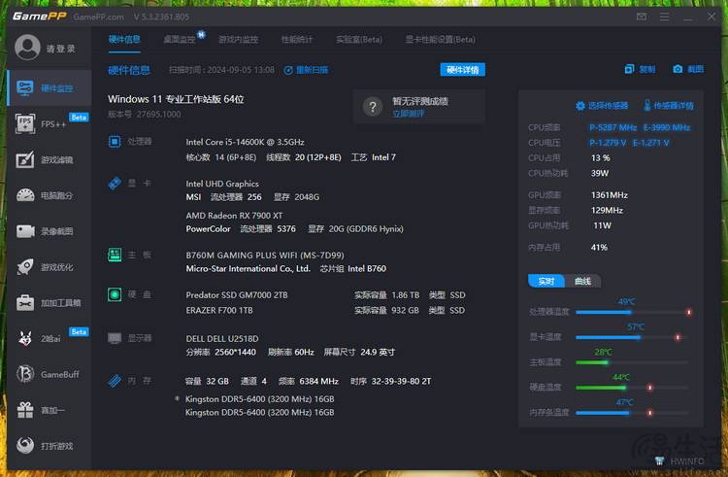Switch to the 显卡性能设置(Beta) tab

pyautogui.click(x=440, y=40)
